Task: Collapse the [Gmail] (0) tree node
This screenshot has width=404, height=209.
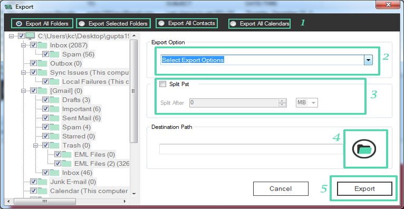Action: [23, 91]
